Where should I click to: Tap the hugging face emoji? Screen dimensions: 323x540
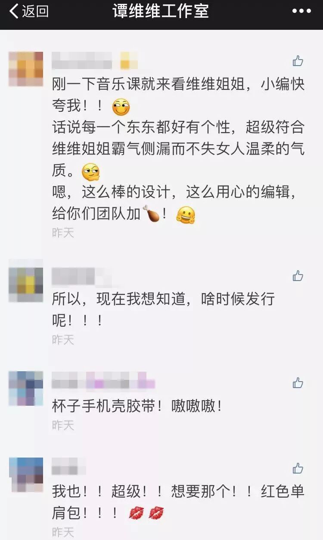[x=186, y=215]
